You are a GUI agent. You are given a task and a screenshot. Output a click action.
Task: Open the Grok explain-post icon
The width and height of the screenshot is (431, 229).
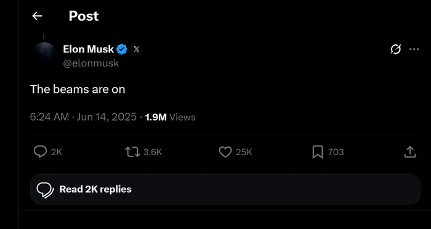click(395, 49)
